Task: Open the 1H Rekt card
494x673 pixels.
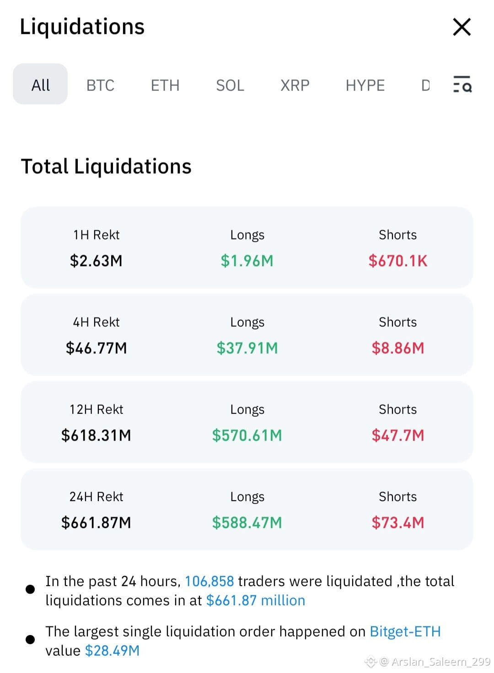Action: [247, 248]
